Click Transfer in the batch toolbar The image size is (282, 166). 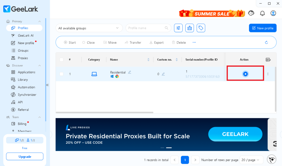click(x=133, y=43)
